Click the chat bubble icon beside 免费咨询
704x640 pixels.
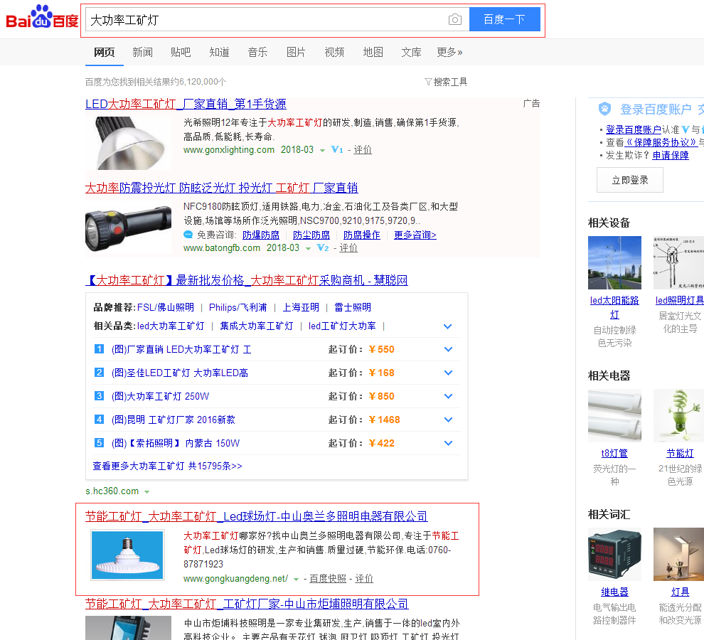(188, 235)
